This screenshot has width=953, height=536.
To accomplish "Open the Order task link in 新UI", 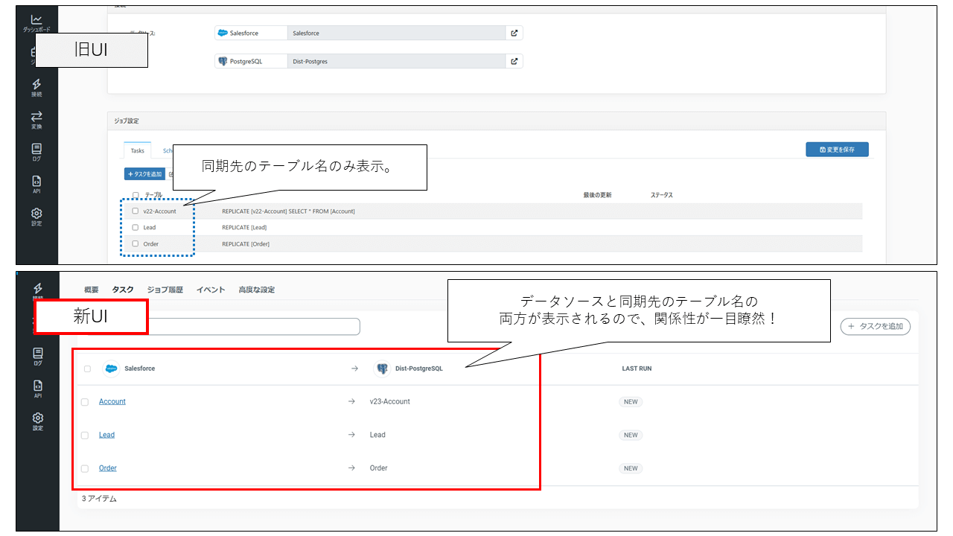I will click(108, 468).
